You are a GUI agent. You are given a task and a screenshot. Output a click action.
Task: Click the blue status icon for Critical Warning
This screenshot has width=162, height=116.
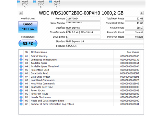[21, 56]
